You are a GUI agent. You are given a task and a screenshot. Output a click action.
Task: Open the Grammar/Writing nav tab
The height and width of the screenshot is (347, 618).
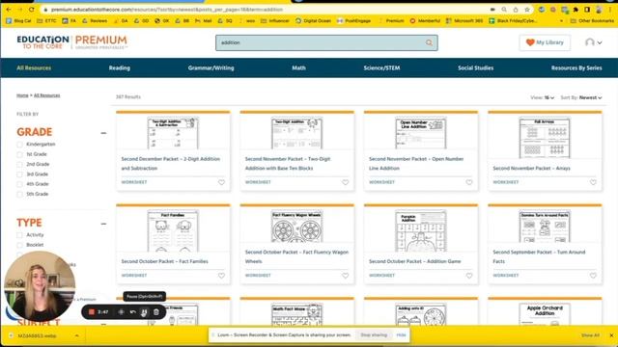(211, 68)
